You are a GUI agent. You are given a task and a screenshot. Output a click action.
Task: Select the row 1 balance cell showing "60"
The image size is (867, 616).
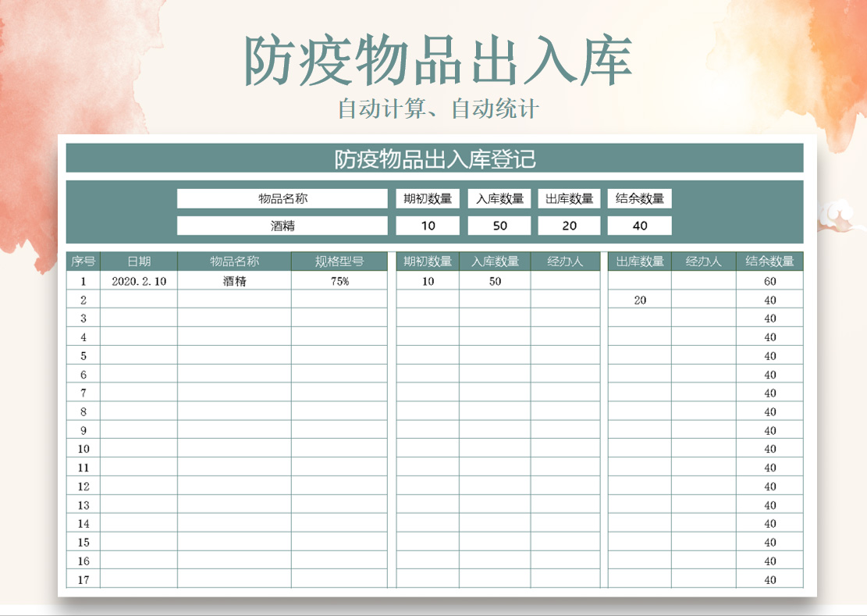click(769, 281)
